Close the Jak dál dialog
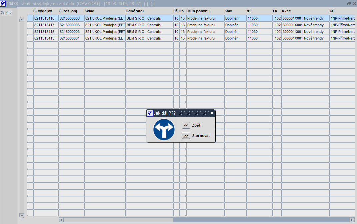The height and width of the screenshot is (224, 357). click(212, 113)
